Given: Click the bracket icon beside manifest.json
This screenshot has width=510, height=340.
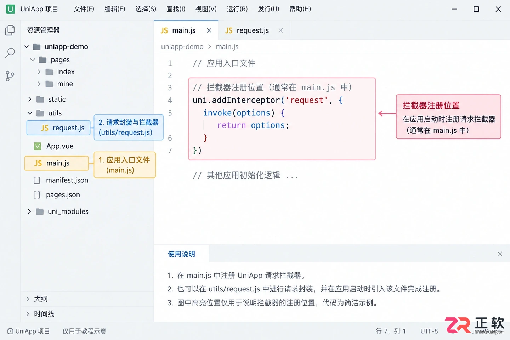Looking at the screenshot, I should click(x=36, y=180).
